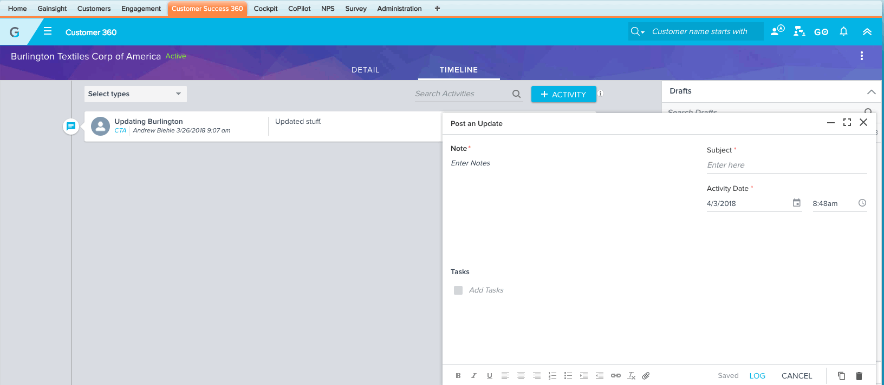Click the + ACTIVITY button
The height and width of the screenshot is (385, 884).
[x=563, y=94]
